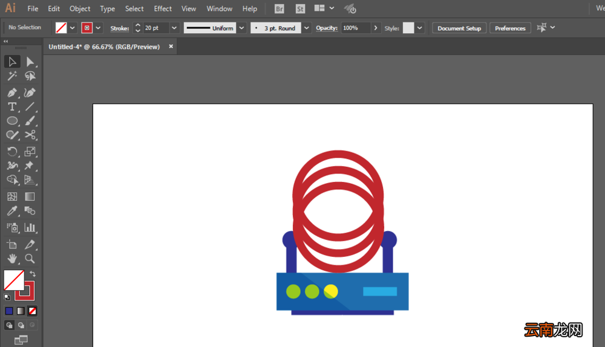Select the Line Segment tool
The width and height of the screenshot is (605, 347).
click(30, 106)
